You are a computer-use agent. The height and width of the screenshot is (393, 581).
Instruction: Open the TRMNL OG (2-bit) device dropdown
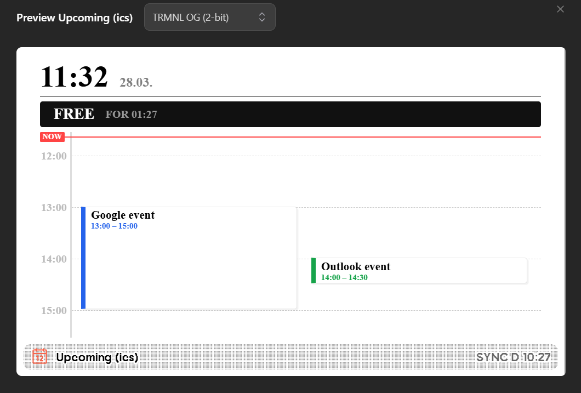210,17
